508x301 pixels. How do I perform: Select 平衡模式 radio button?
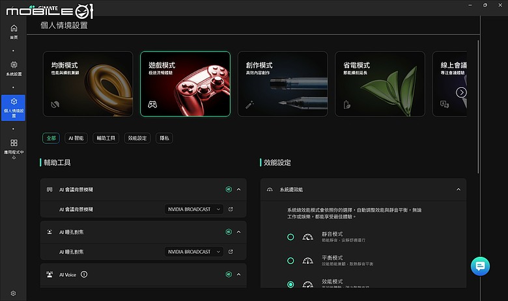tap(290, 261)
